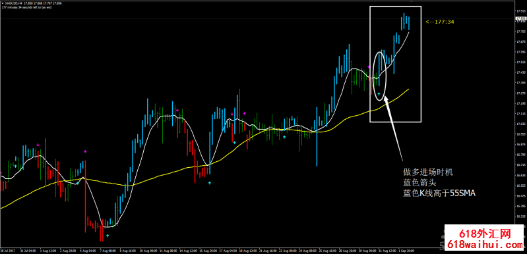
Task: Click the current price tag 17.856 on the price axis
Action: 521,18
